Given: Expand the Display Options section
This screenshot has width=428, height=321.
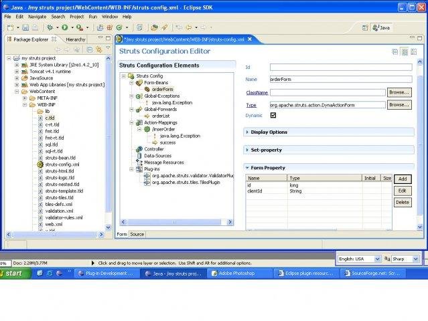Looking at the screenshot, I should point(247,132).
